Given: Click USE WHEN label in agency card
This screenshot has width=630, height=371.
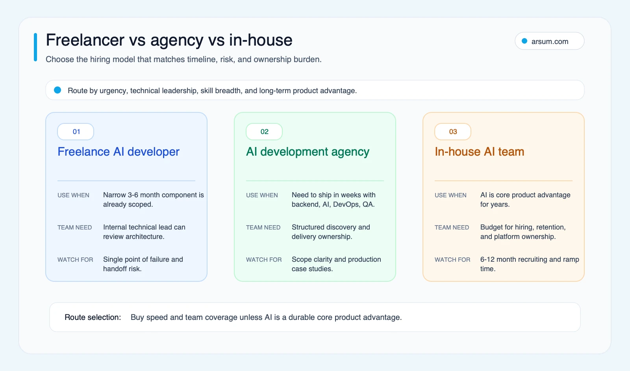Looking at the screenshot, I should (x=262, y=195).
